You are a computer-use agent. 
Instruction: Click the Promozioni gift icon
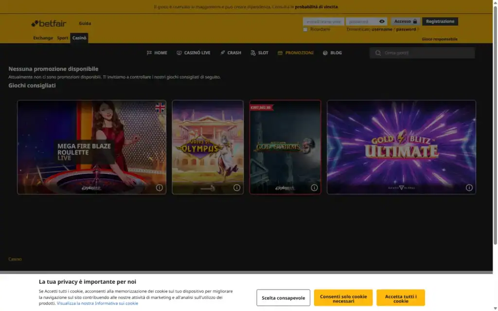(280, 52)
